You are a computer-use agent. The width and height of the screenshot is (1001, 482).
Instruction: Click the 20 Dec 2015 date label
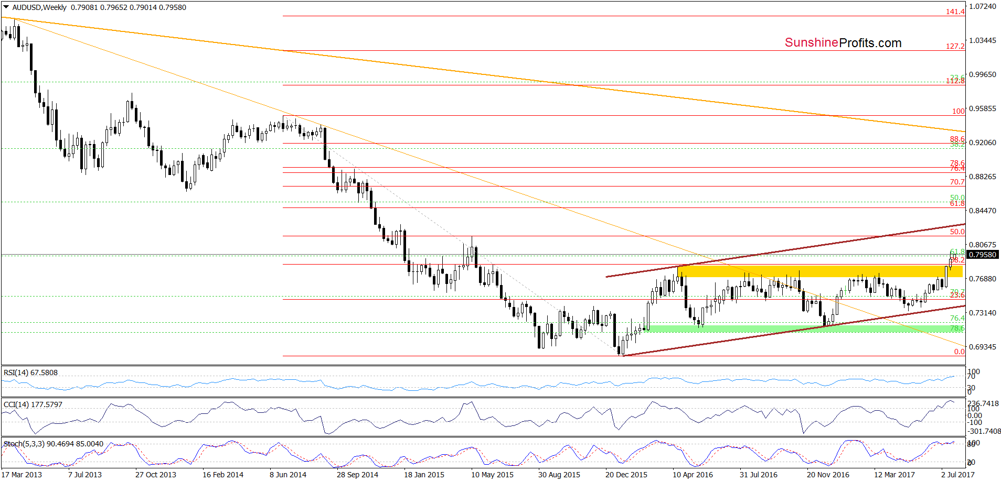[x=626, y=475]
